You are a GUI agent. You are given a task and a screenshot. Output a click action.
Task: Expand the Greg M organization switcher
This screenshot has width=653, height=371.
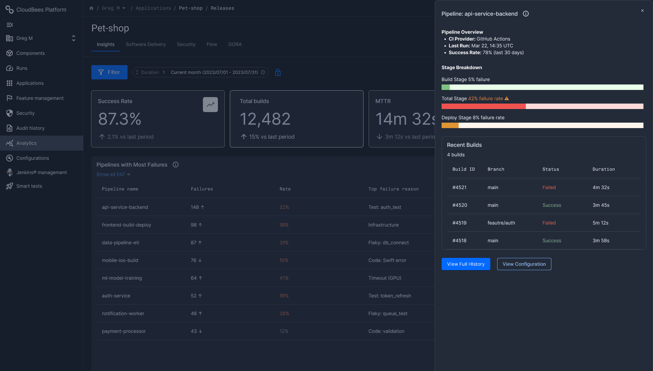click(x=74, y=38)
